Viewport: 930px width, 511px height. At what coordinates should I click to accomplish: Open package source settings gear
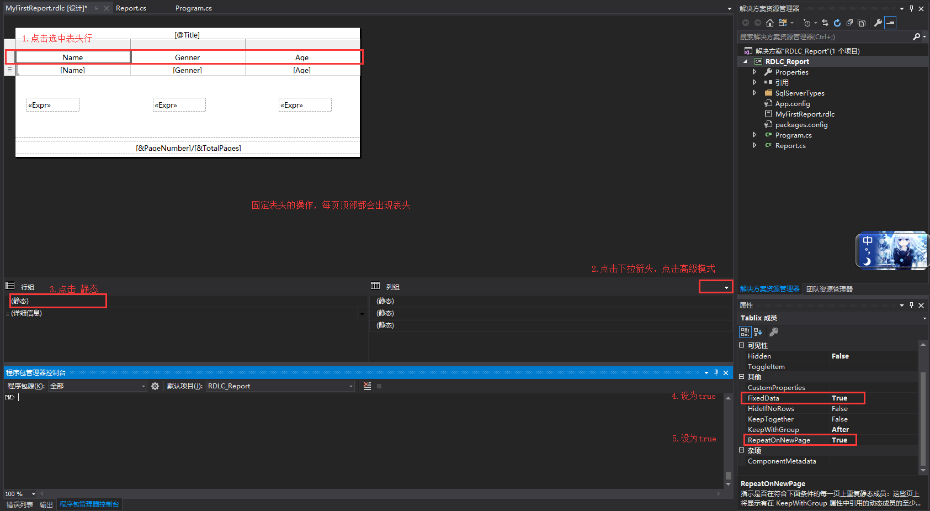coord(155,386)
